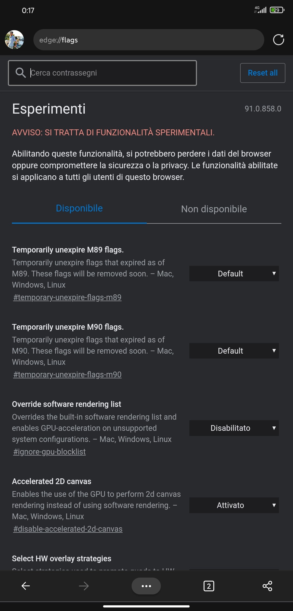Tap the share icon

tap(267, 586)
